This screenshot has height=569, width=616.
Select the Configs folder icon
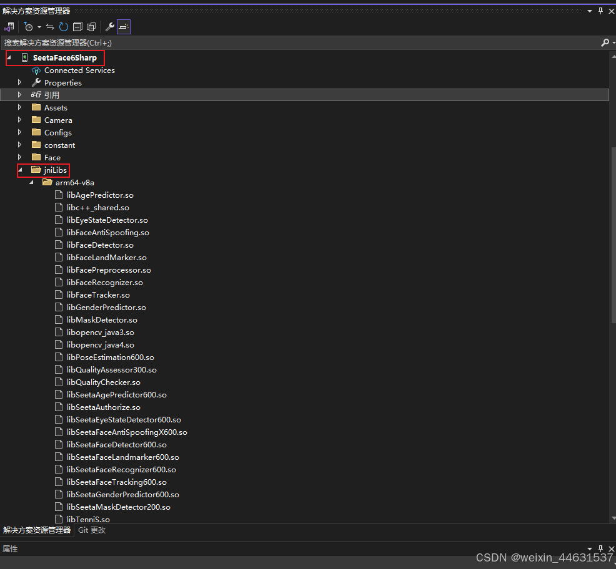pyautogui.click(x=36, y=132)
